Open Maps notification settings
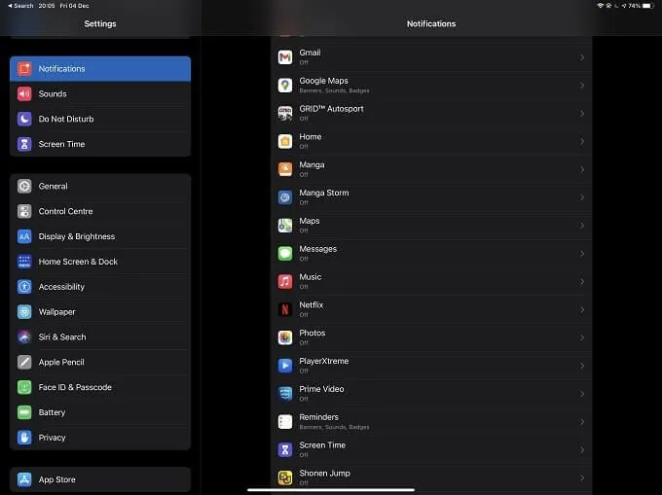This screenshot has height=495, width=662. pos(431,226)
